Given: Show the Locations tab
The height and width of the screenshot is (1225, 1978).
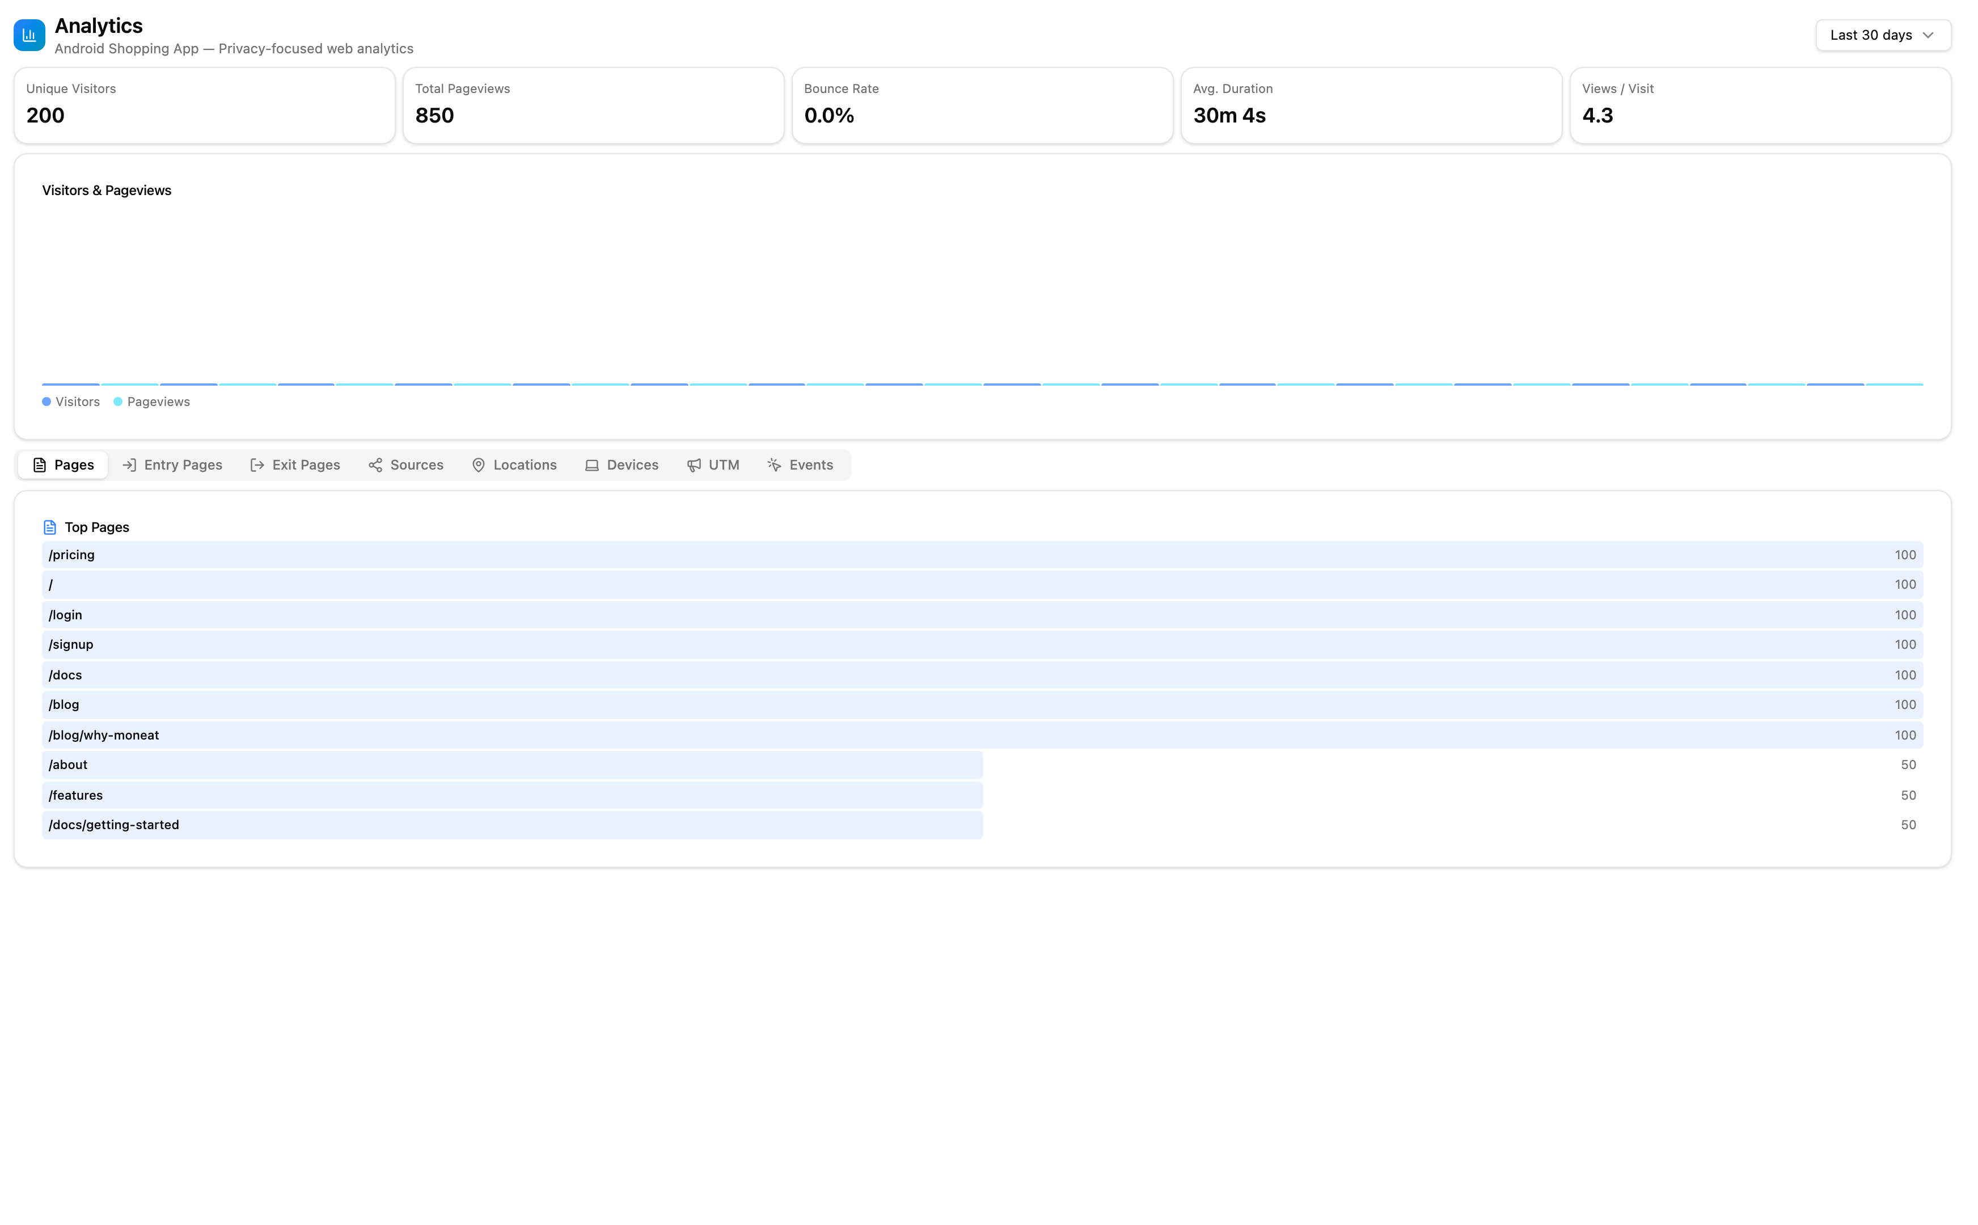Looking at the screenshot, I should click(514, 465).
